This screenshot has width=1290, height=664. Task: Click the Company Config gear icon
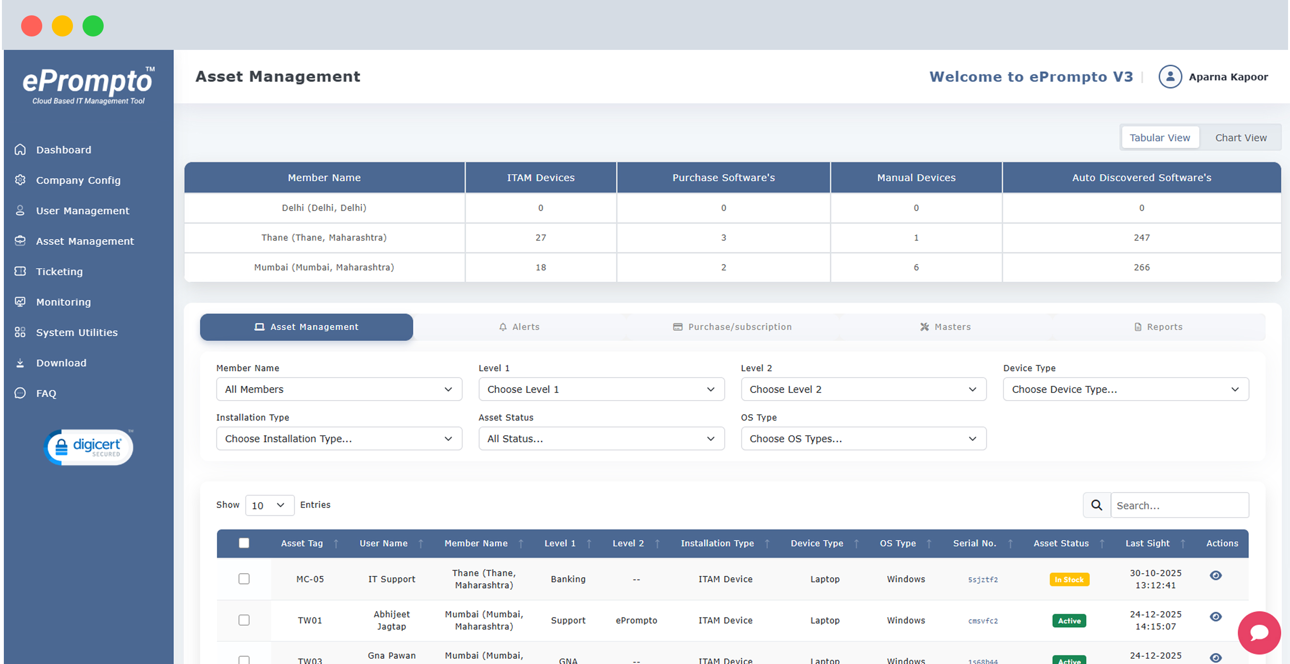[x=20, y=180]
